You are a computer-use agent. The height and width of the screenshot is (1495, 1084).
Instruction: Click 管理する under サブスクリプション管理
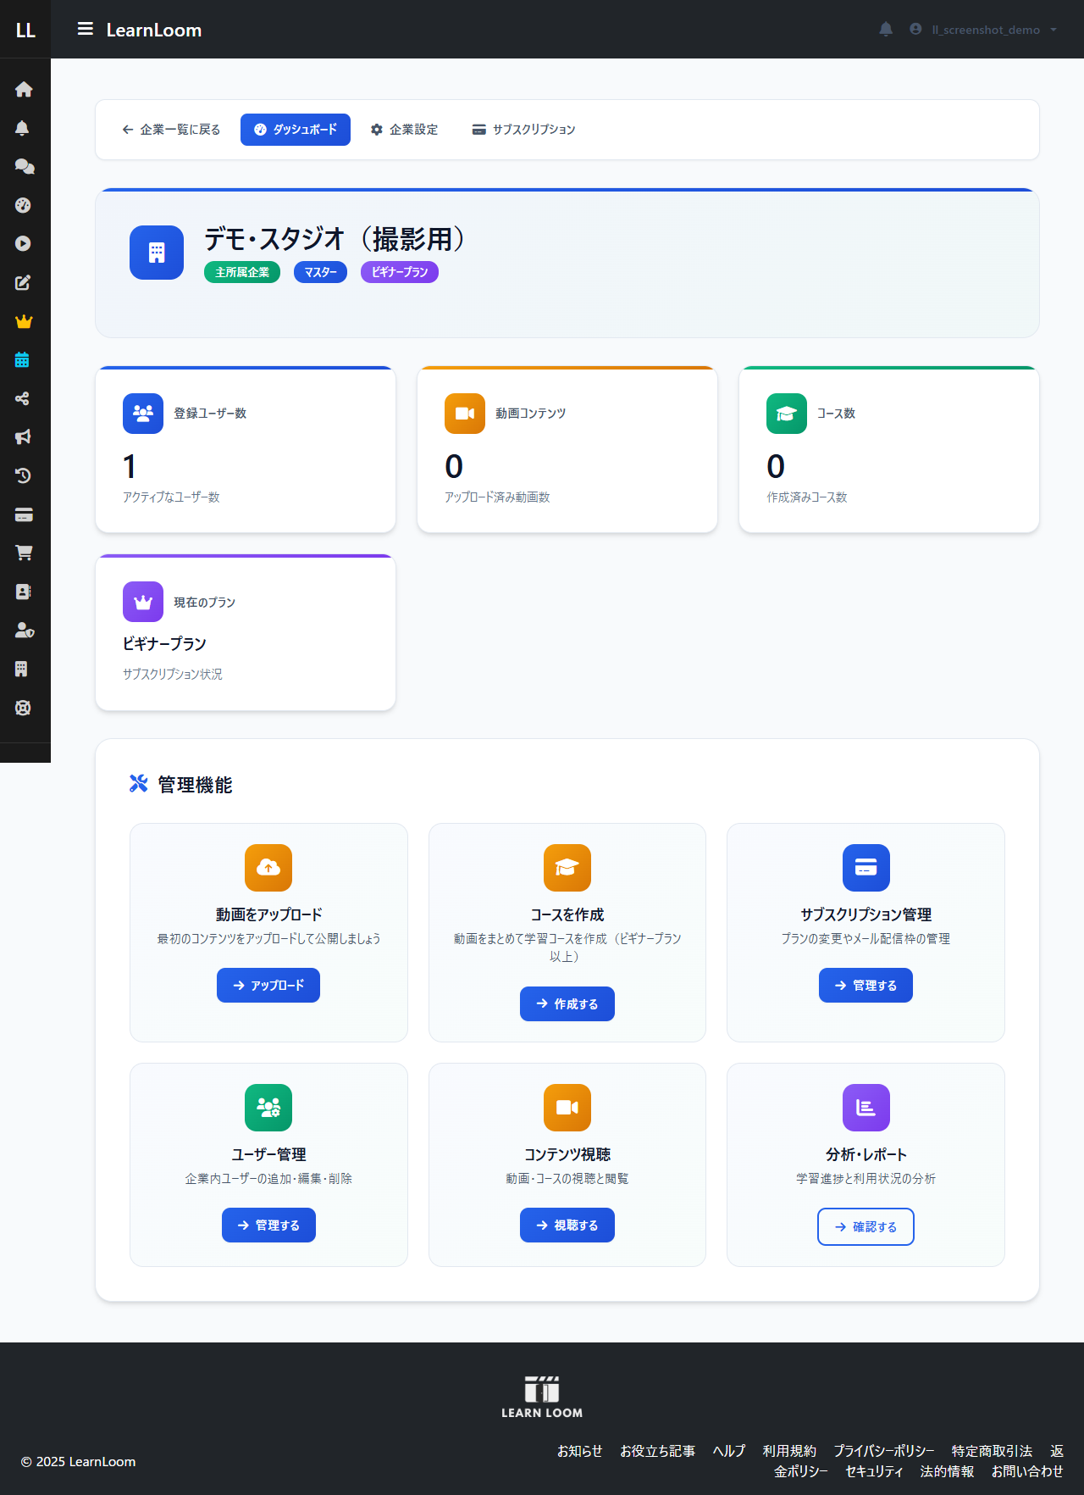(x=866, y=986)
